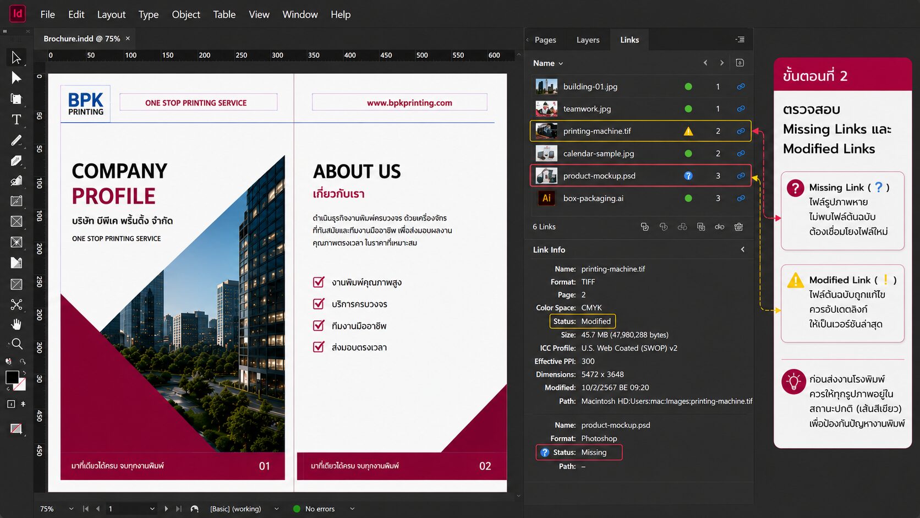Close the Brochure.indd document tab

(128, 39)
